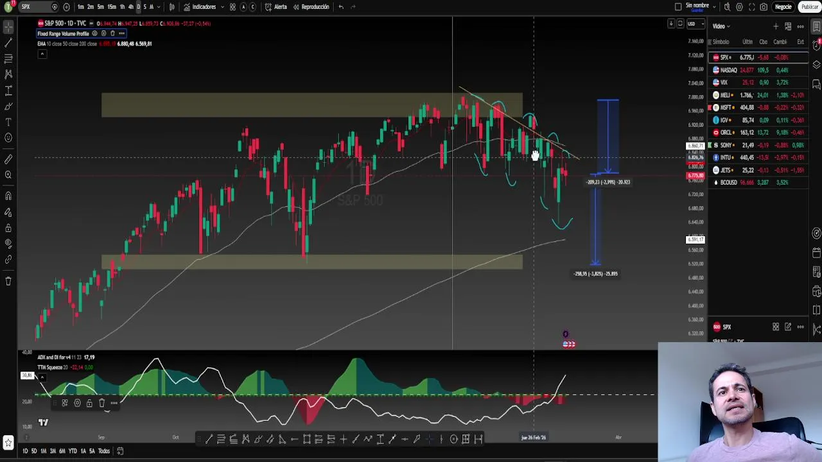Open go to date calendar icon
822x462 pixels.
[x=120, y=451]
